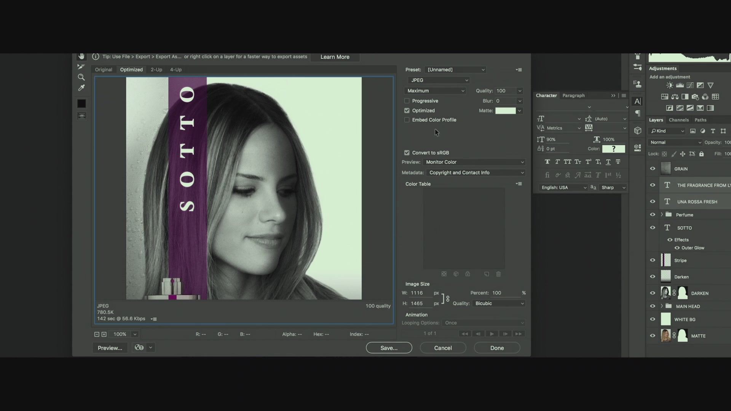Apply Underline in Character panel
731x411 pixels.
[608, 162]
